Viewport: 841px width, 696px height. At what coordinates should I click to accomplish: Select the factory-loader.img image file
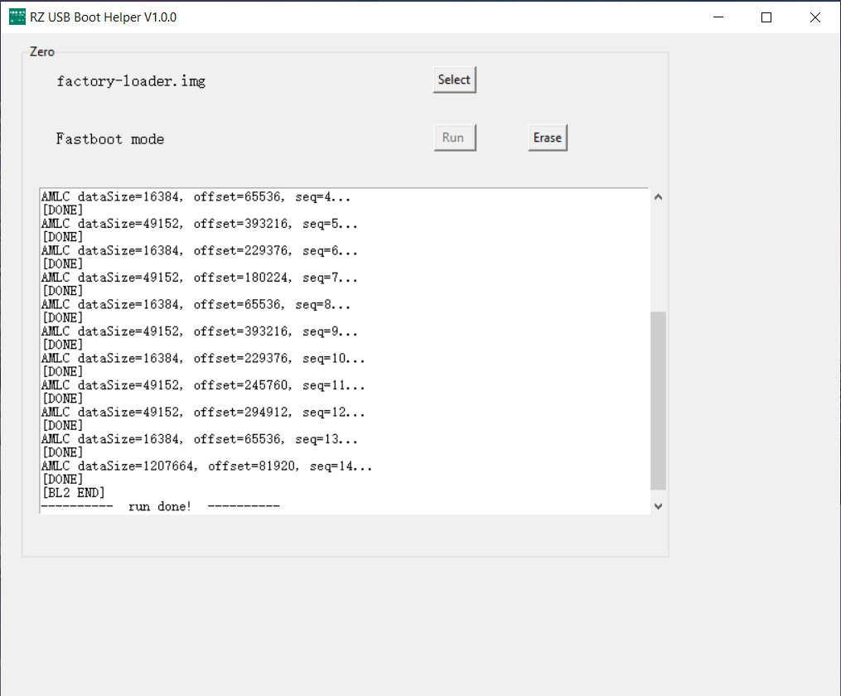(454, 80)
